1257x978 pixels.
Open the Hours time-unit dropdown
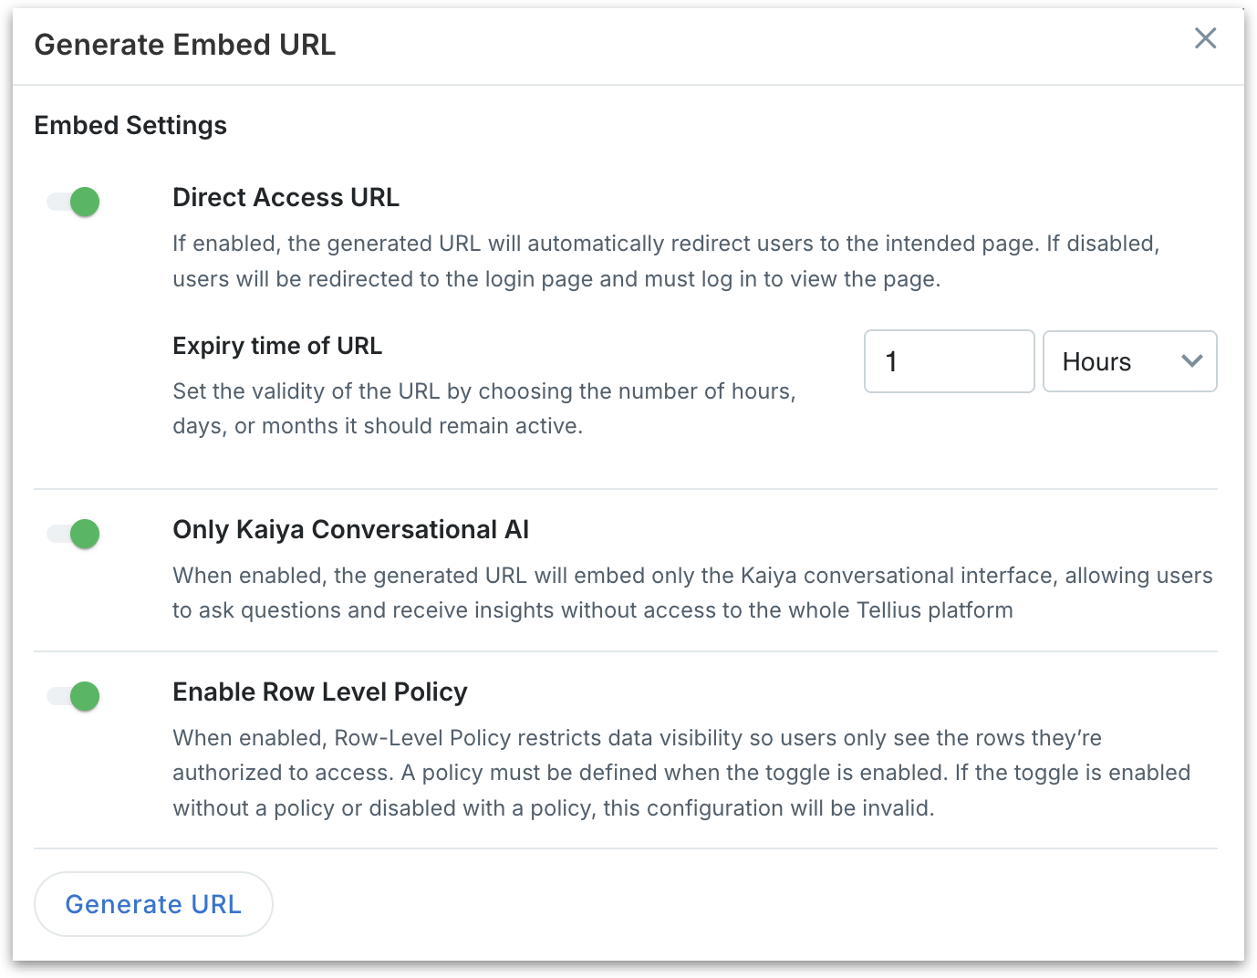[1129, 361]
